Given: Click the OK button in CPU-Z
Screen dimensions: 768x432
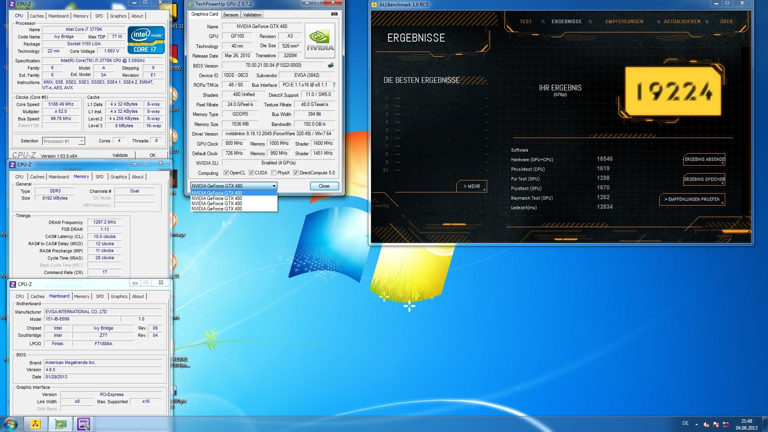Looking at the screenshot, I should tap(152, 155).
